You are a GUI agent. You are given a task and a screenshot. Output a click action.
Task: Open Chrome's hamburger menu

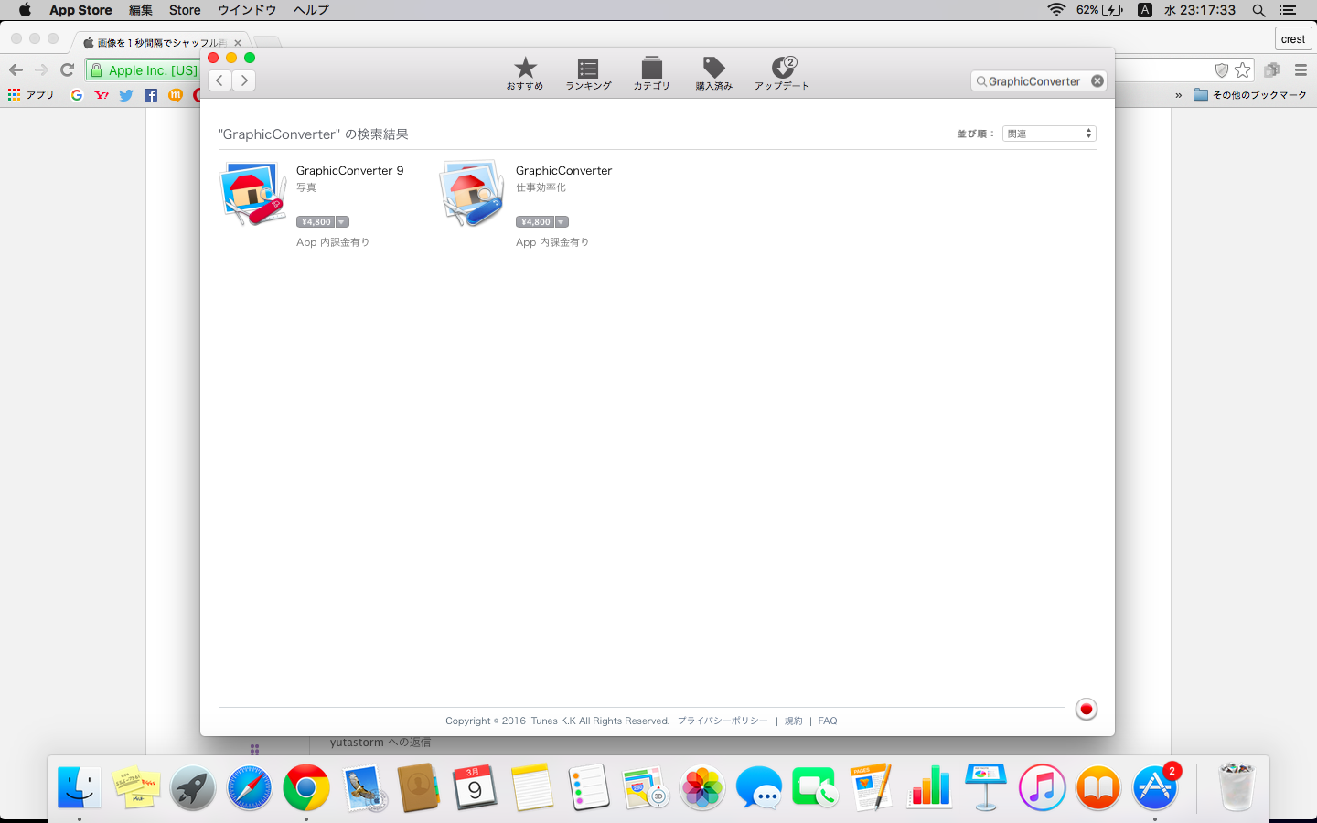(x=1301, y=69)
